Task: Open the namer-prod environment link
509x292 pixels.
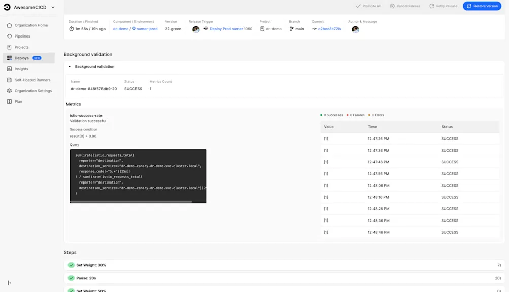Action: pos(147,29)
